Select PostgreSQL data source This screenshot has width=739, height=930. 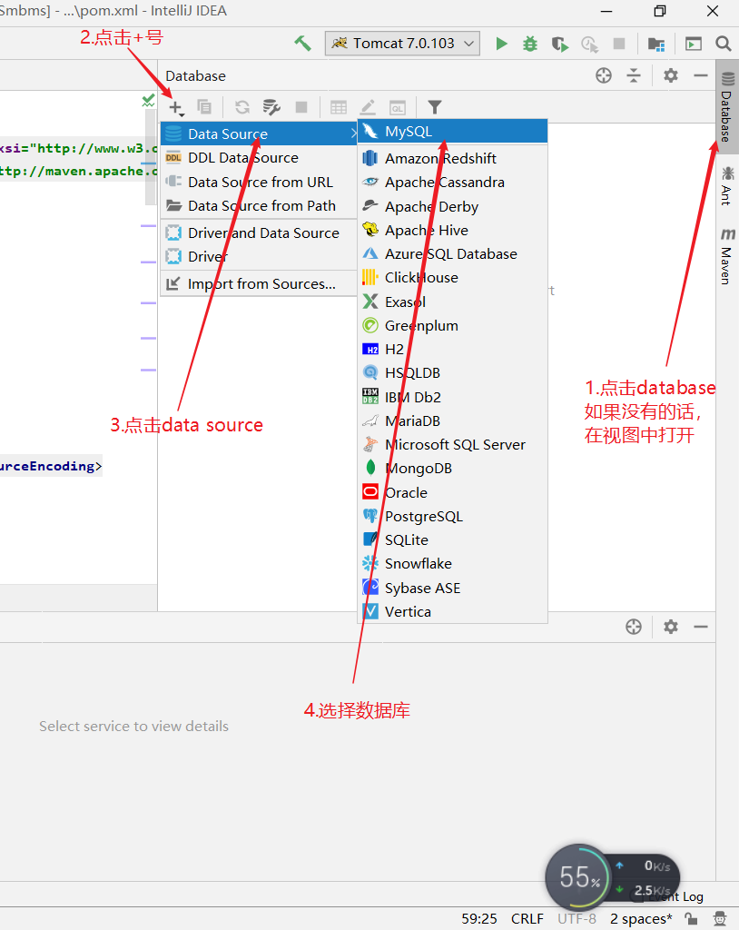[x=452, y=517]
